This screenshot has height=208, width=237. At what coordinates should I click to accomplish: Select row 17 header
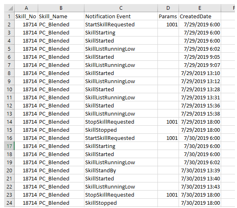(9, 146)
